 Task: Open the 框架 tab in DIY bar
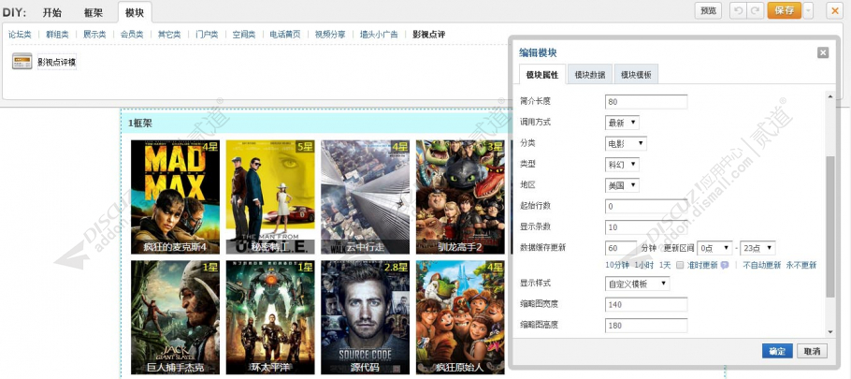click(x=94, y=12)
